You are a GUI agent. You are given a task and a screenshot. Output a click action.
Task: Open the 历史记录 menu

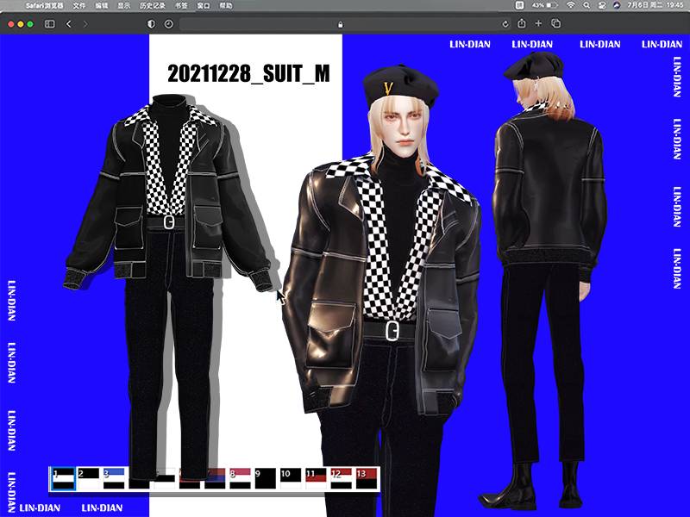(x=152, y=5)
